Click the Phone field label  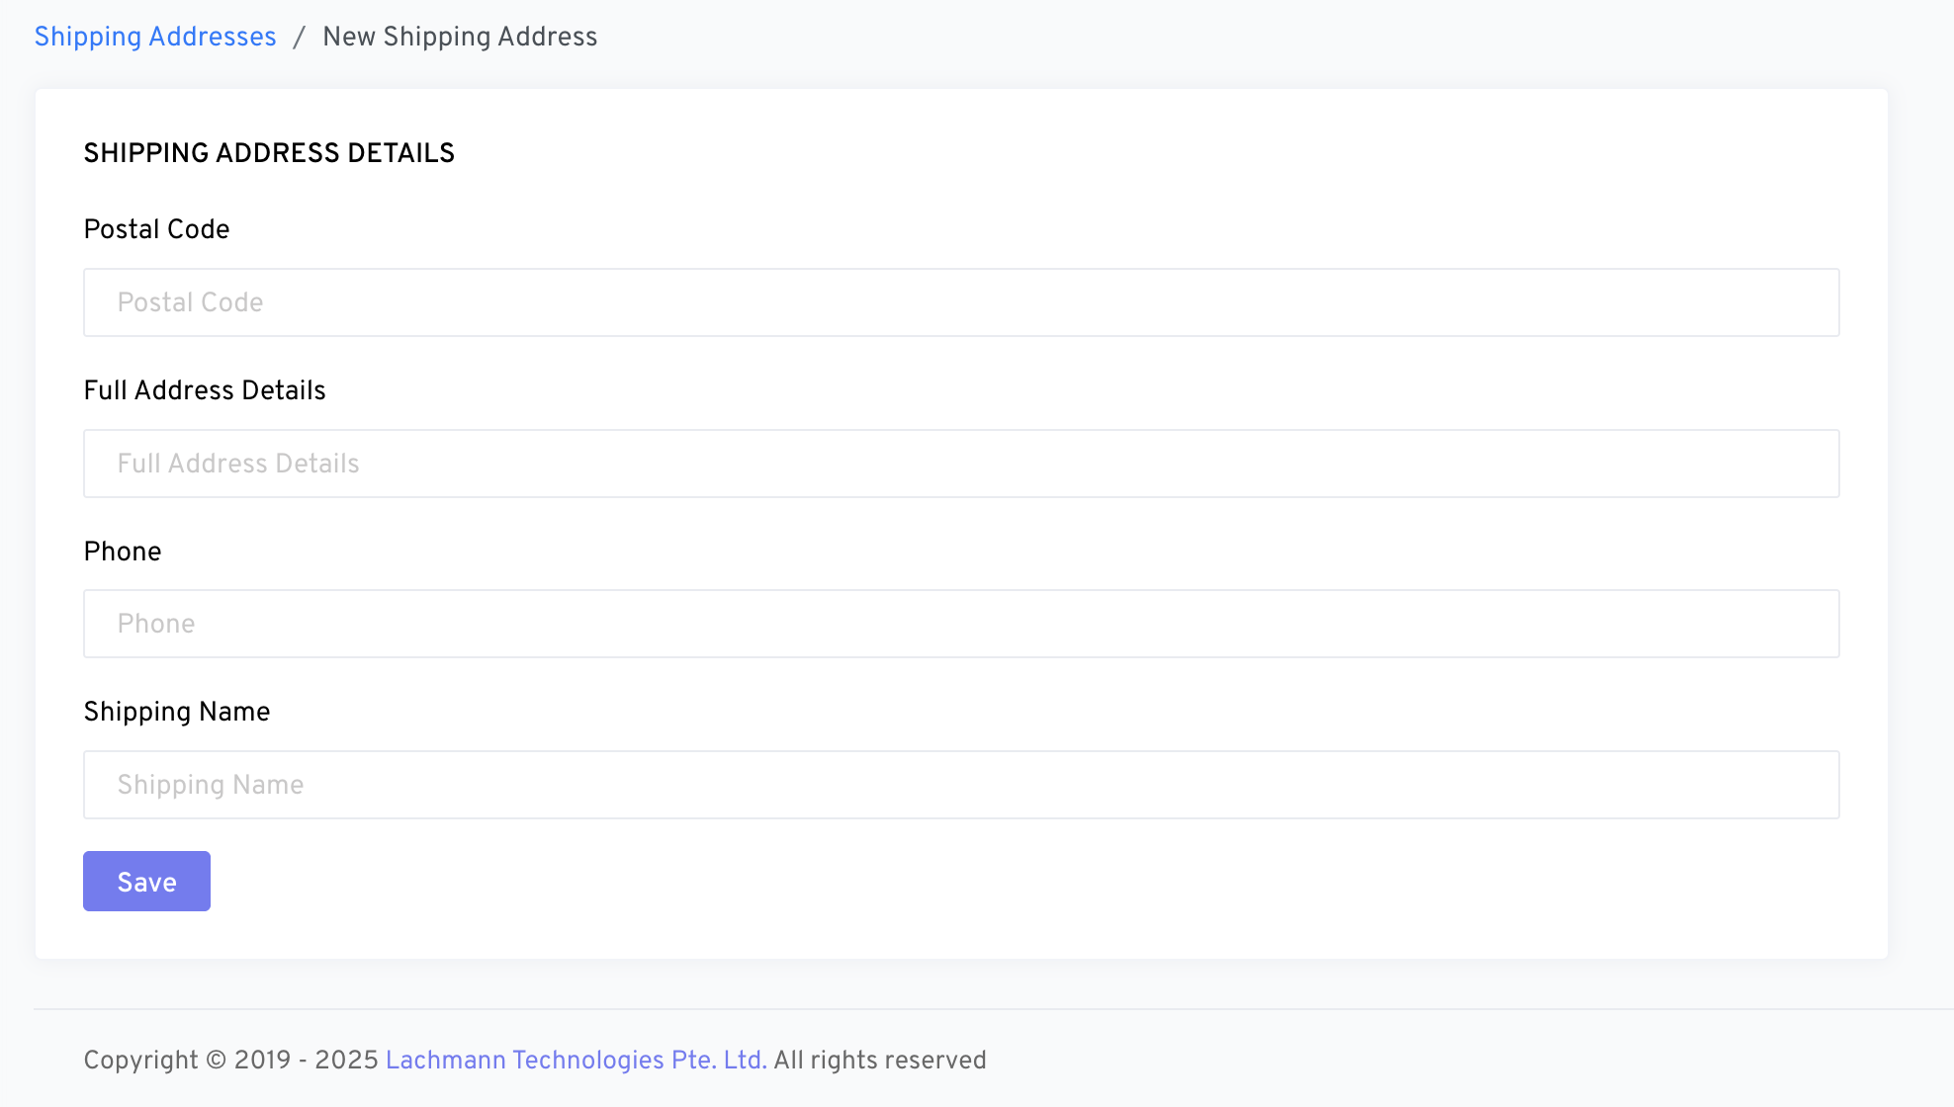[123, 552]
